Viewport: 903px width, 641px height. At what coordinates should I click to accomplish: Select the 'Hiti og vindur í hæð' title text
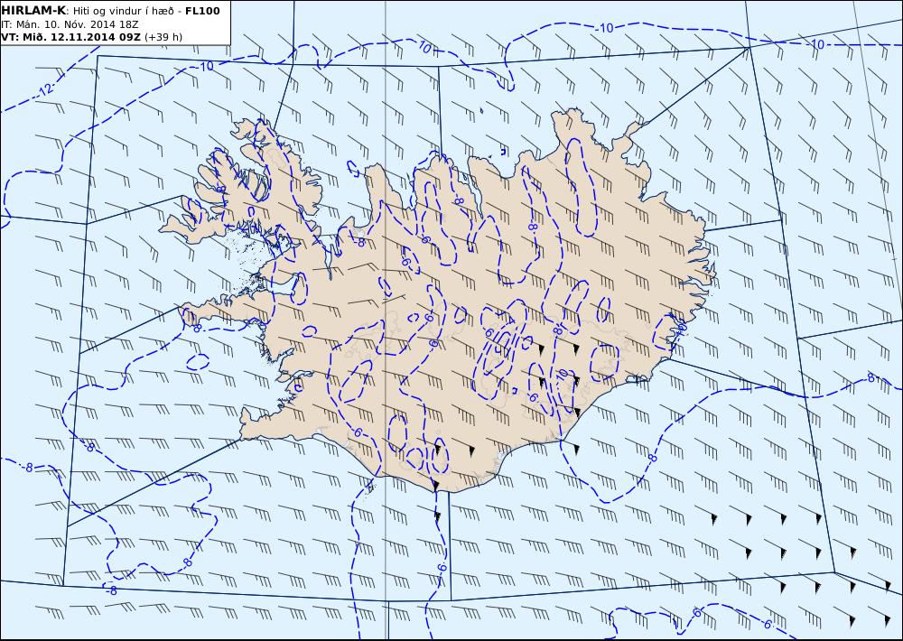(123, 11)
